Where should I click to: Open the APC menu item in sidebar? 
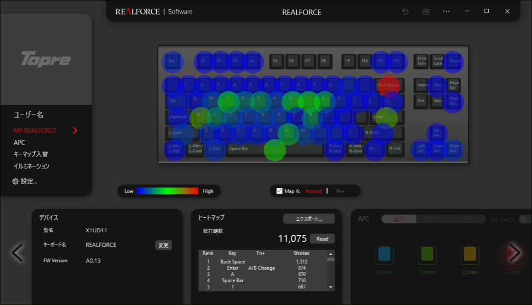point(19,143)
